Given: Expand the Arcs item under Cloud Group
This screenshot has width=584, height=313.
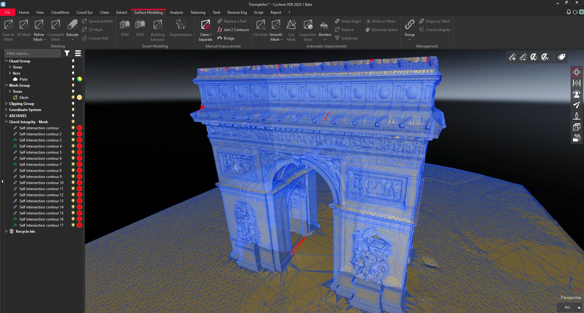Looking at the screenshot, I should (10, 73).
